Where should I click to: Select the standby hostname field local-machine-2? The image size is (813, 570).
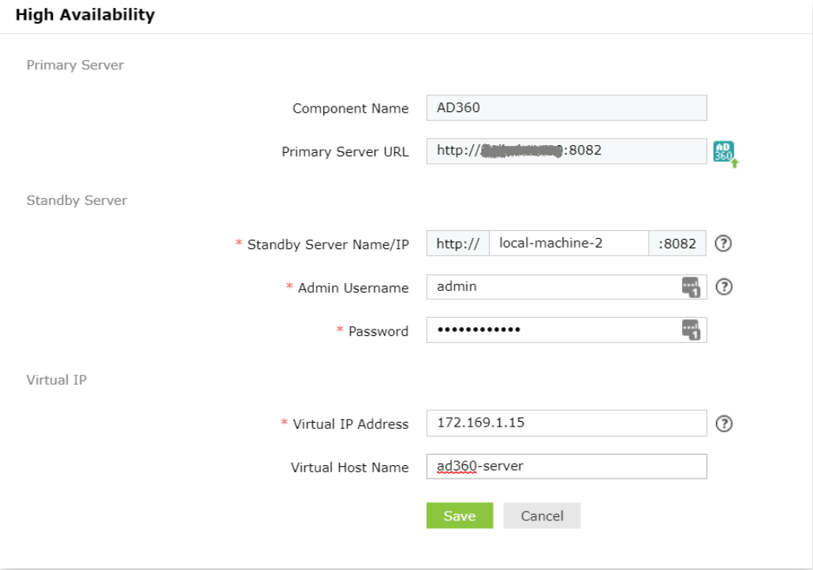569,243
